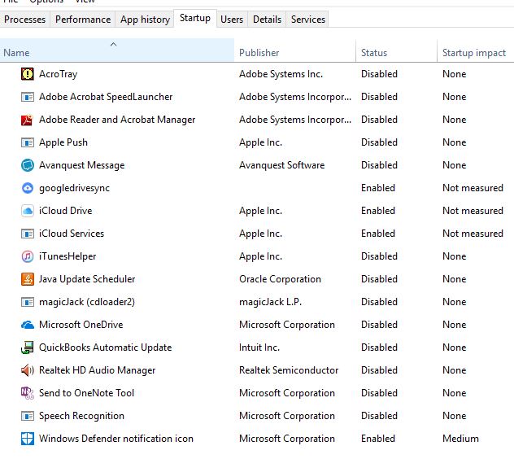This screenshot has height=459, width=514.
Task: Click the Speech Recognition row icon
Action: point(27,416)
